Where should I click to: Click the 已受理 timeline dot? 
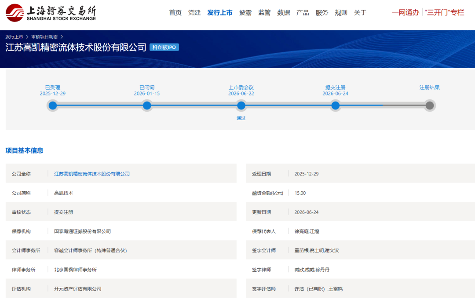[53, 106]
